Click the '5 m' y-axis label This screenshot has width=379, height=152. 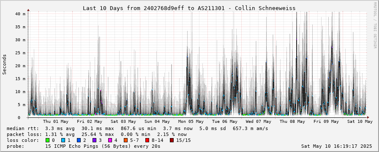click(21, 105)
